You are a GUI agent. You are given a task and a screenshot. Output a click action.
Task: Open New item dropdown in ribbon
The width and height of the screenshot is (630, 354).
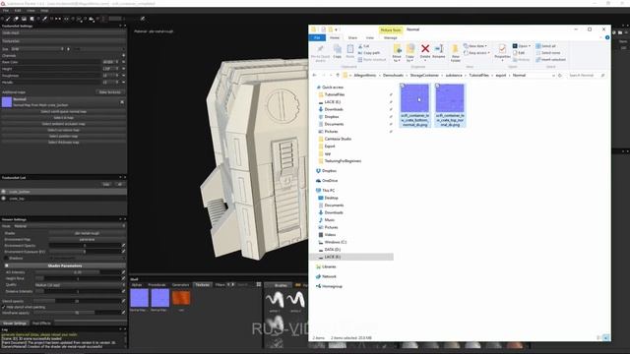point(475,46)
